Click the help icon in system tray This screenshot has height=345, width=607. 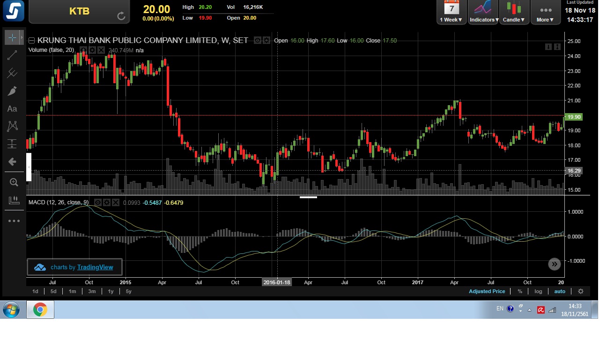point(511,309)
